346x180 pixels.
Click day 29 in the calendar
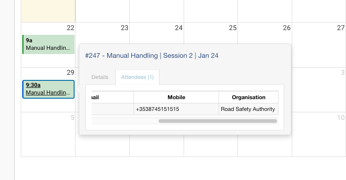tap(70, 72)
